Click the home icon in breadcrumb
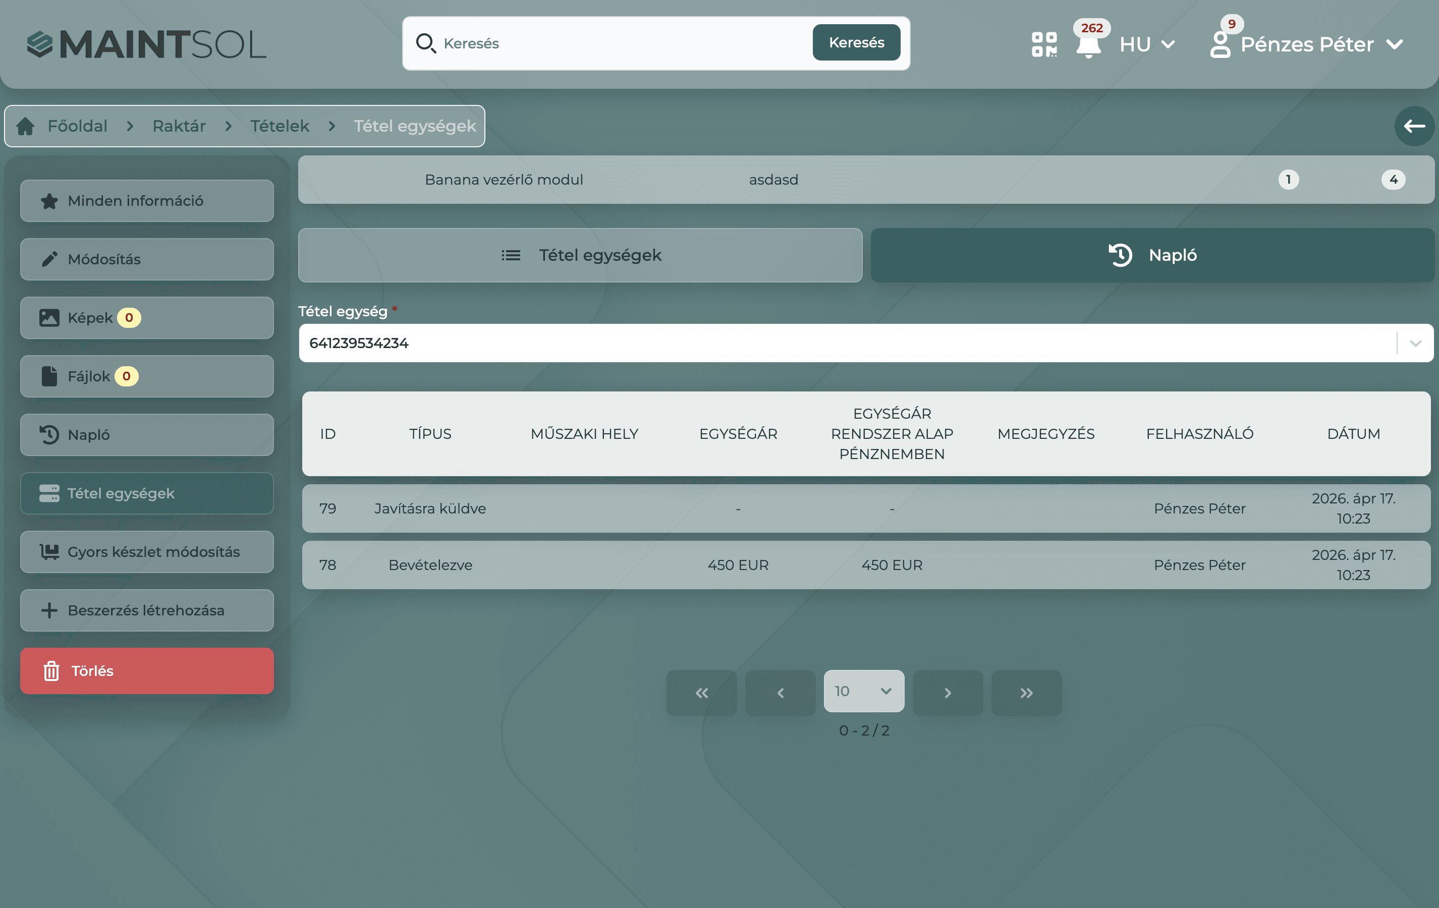1439x908 pixels. point(25,126)
